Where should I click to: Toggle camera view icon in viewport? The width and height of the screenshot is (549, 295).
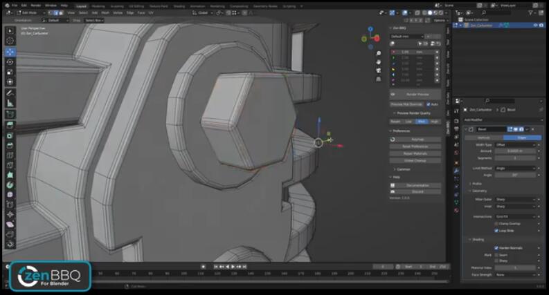click(x=379, y=70)
